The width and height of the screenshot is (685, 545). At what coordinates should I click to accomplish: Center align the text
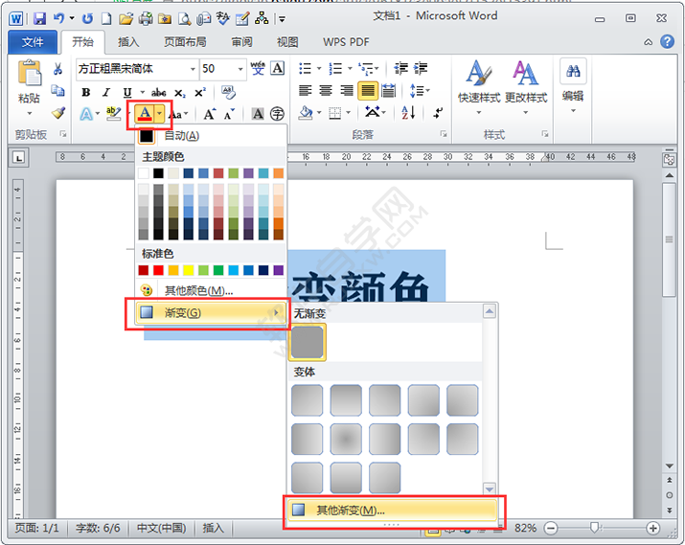pos(326,91)
